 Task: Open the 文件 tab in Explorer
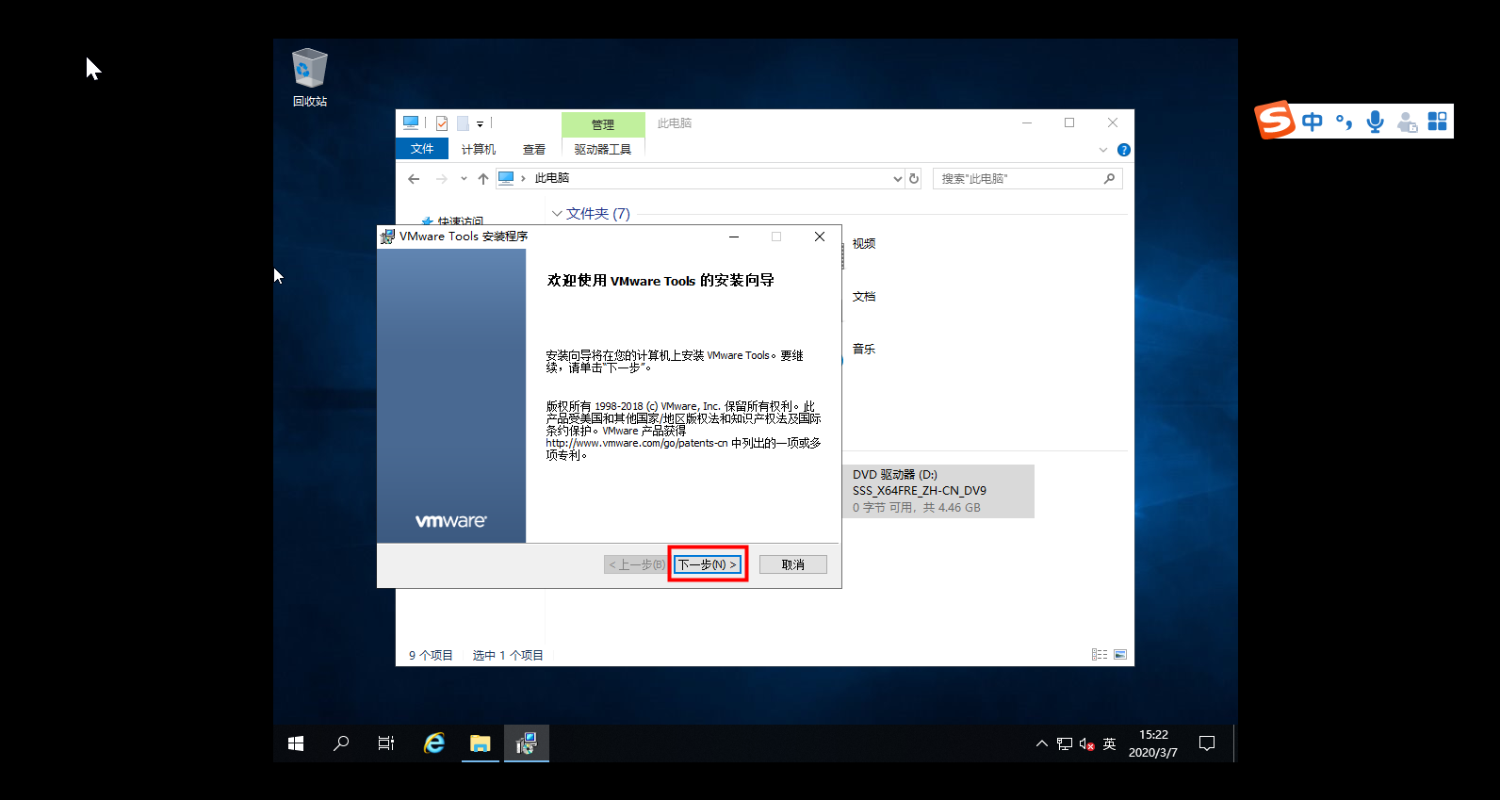click(422, 149)
